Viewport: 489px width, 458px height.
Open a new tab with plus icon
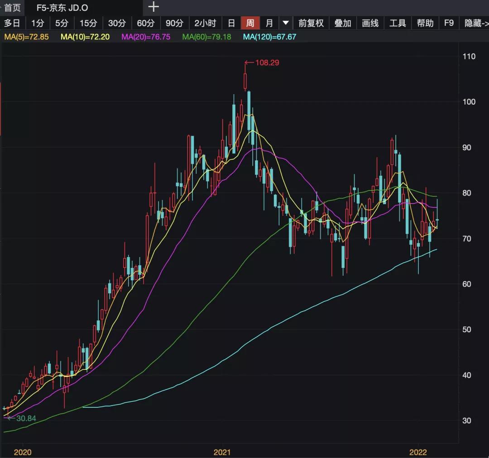point(154,7)
